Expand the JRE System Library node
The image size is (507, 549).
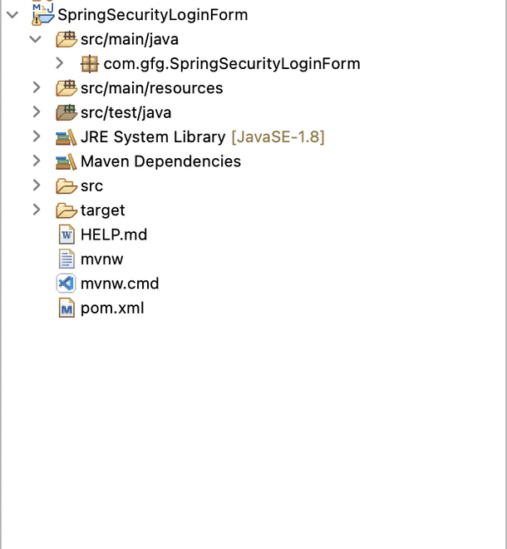(x=36, y=137)
